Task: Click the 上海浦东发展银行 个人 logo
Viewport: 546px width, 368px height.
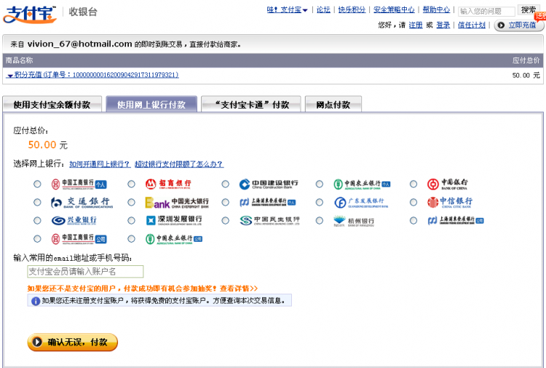Action: (267, 202)
